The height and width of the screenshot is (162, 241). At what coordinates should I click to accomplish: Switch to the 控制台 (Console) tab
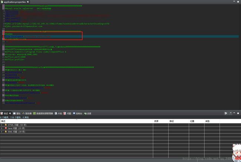click(x=77, y=114)
